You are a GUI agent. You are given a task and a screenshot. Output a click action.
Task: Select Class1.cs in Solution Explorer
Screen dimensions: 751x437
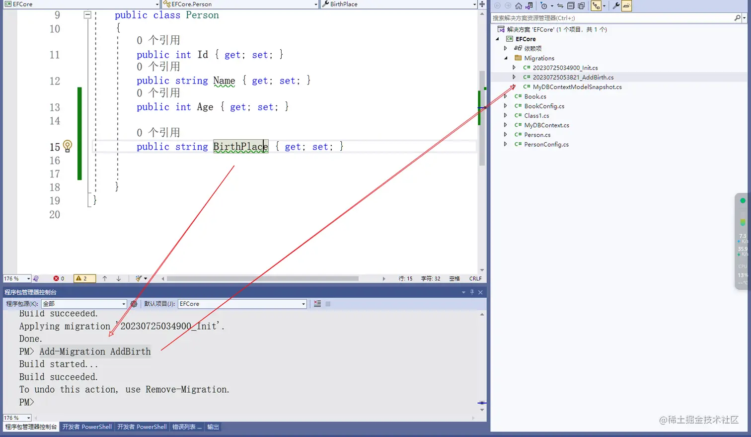536,115
